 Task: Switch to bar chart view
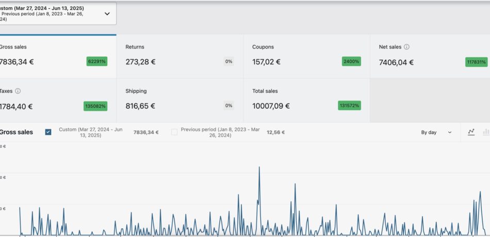tap(485, 132)
